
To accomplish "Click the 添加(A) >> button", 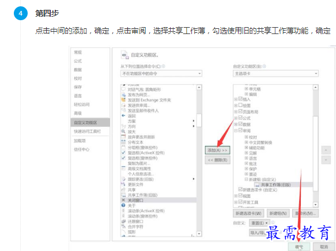I will point(217,150).
